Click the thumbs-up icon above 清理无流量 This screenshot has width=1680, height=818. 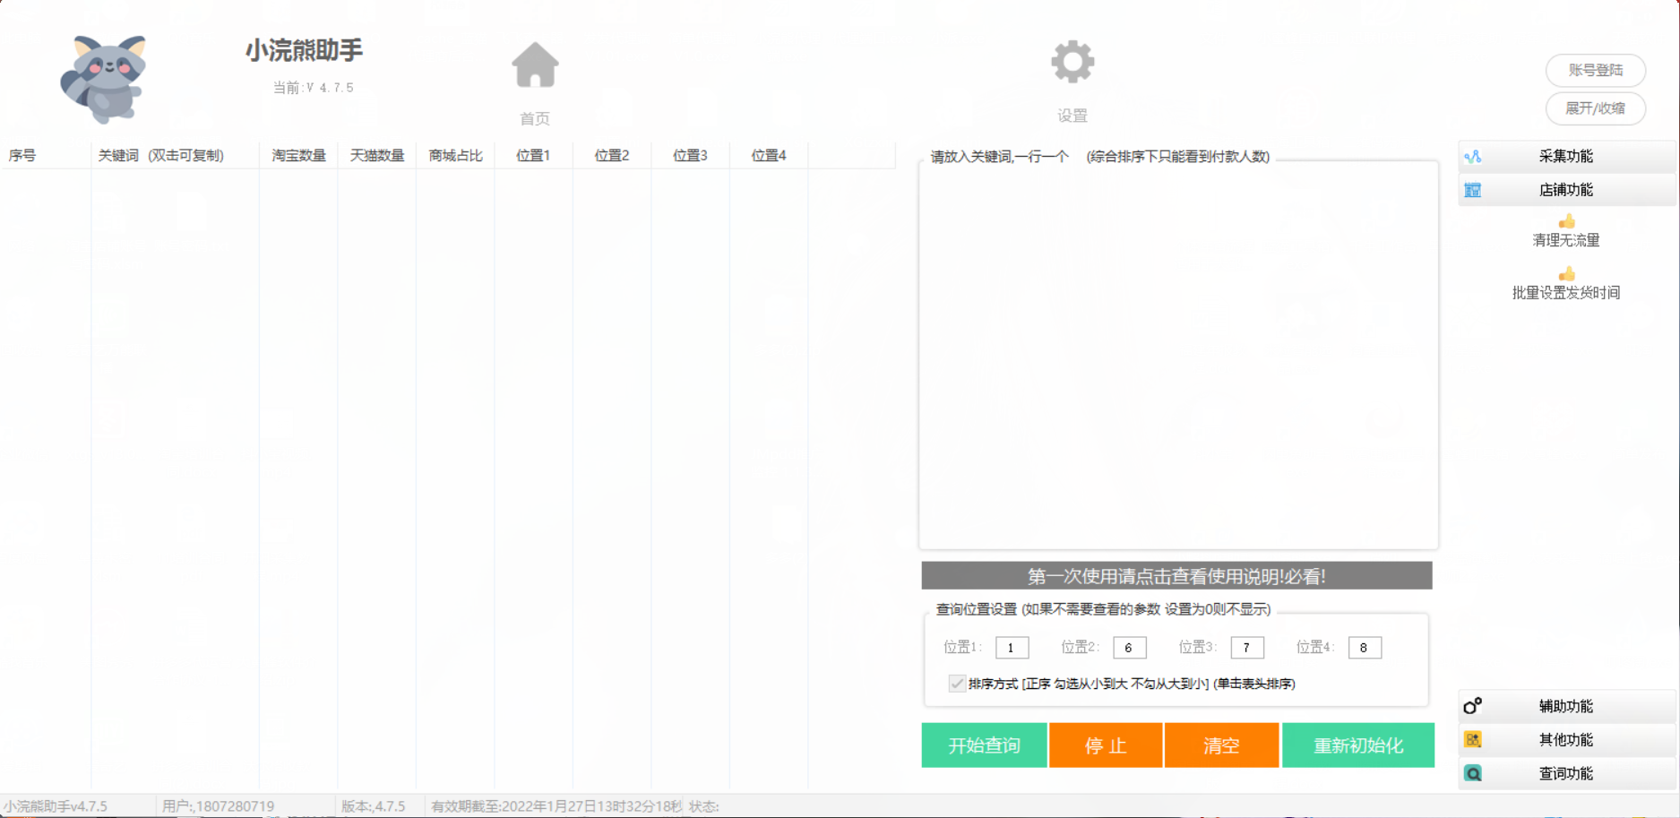[1566, 222]
